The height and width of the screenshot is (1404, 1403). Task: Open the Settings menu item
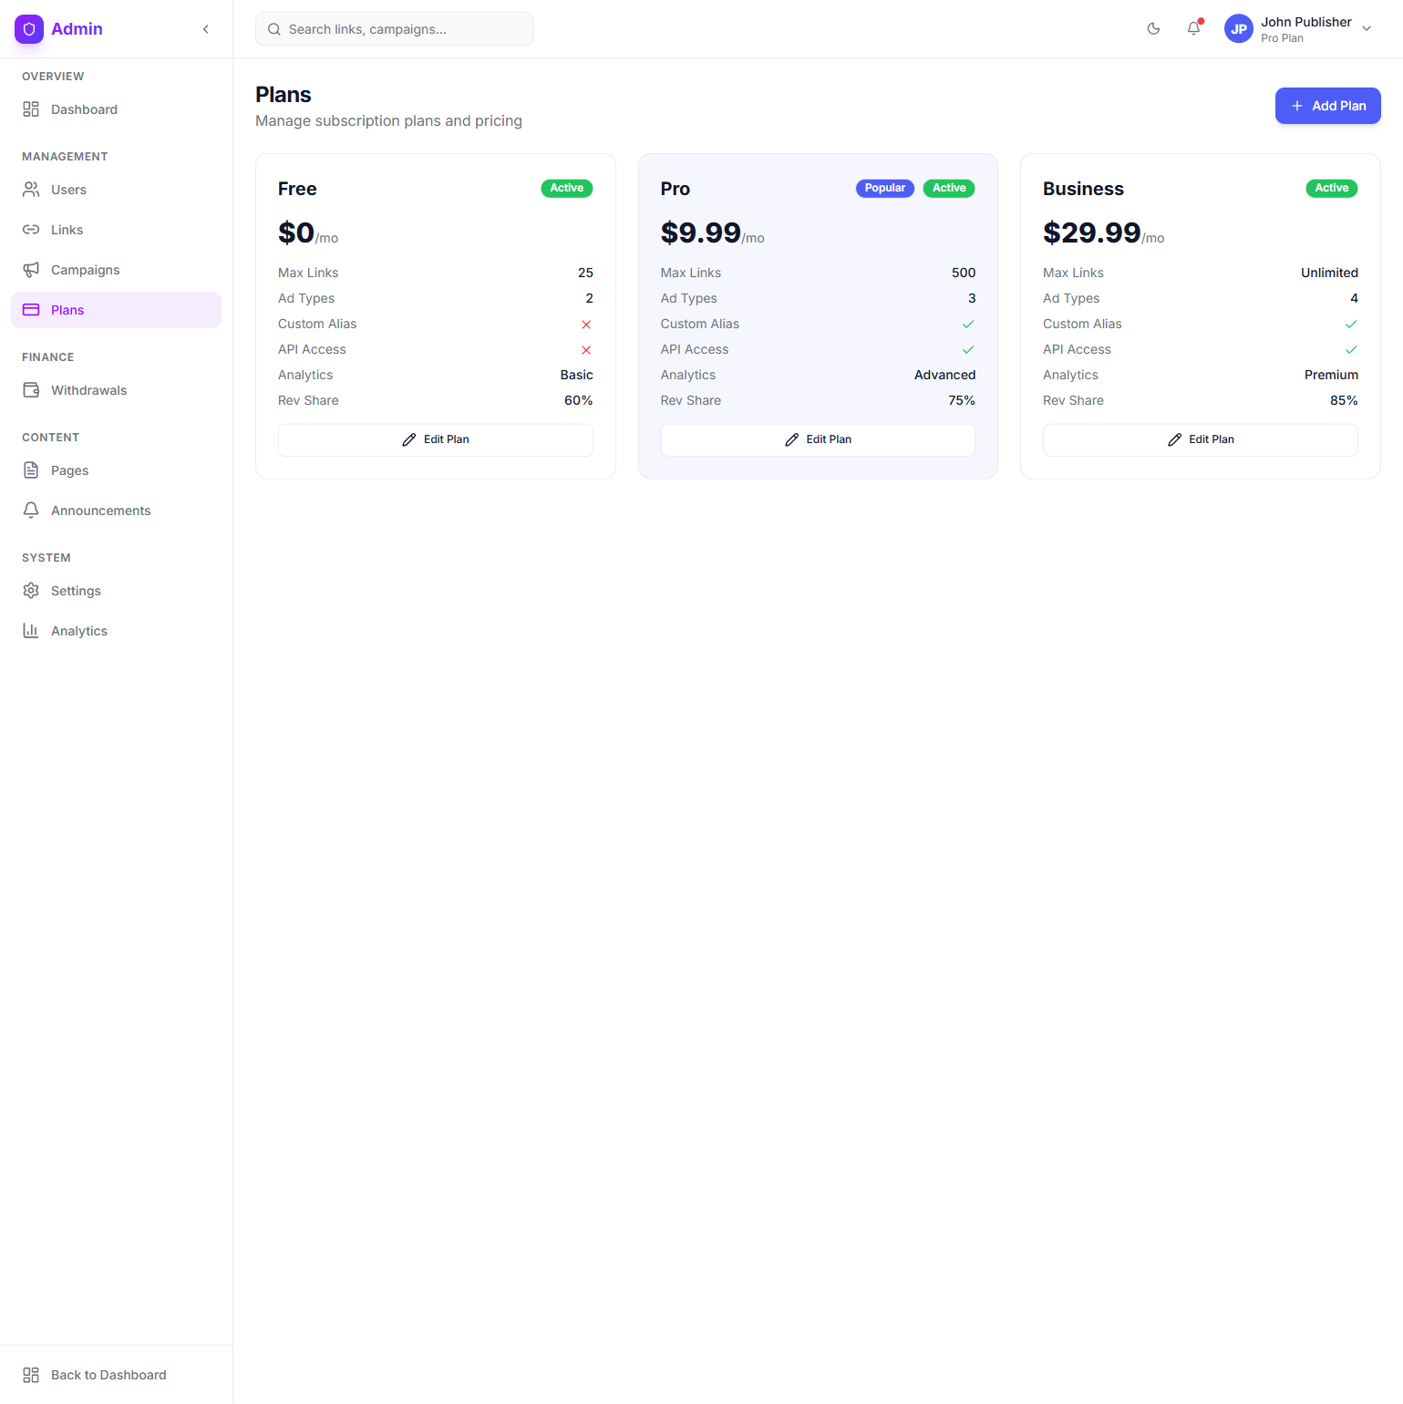click(x=116, y=591)
